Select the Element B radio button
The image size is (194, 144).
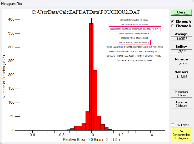[173, 26]
